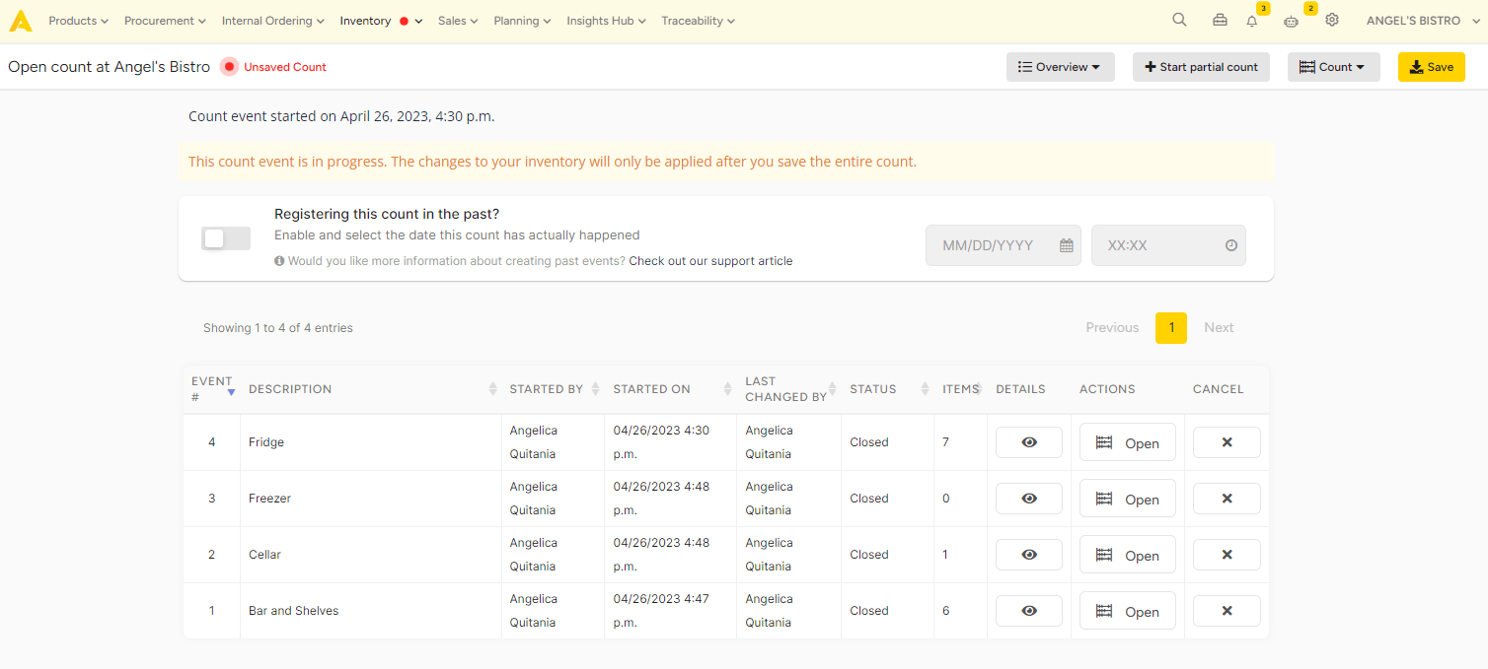Open the robot assistant icon
This screenshot has width=1488, height=669.
[1291, 21]
